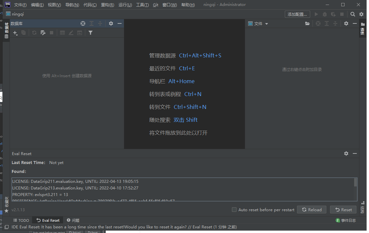The image size is (369, 233).
Task: Click the 结构 structure sidebar tab
Action: point(363,207)
